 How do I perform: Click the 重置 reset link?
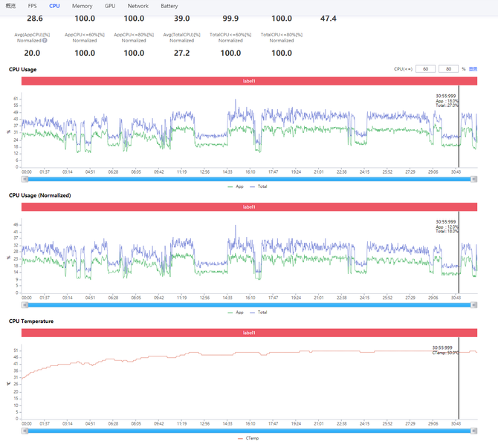(x=473, y=69)
